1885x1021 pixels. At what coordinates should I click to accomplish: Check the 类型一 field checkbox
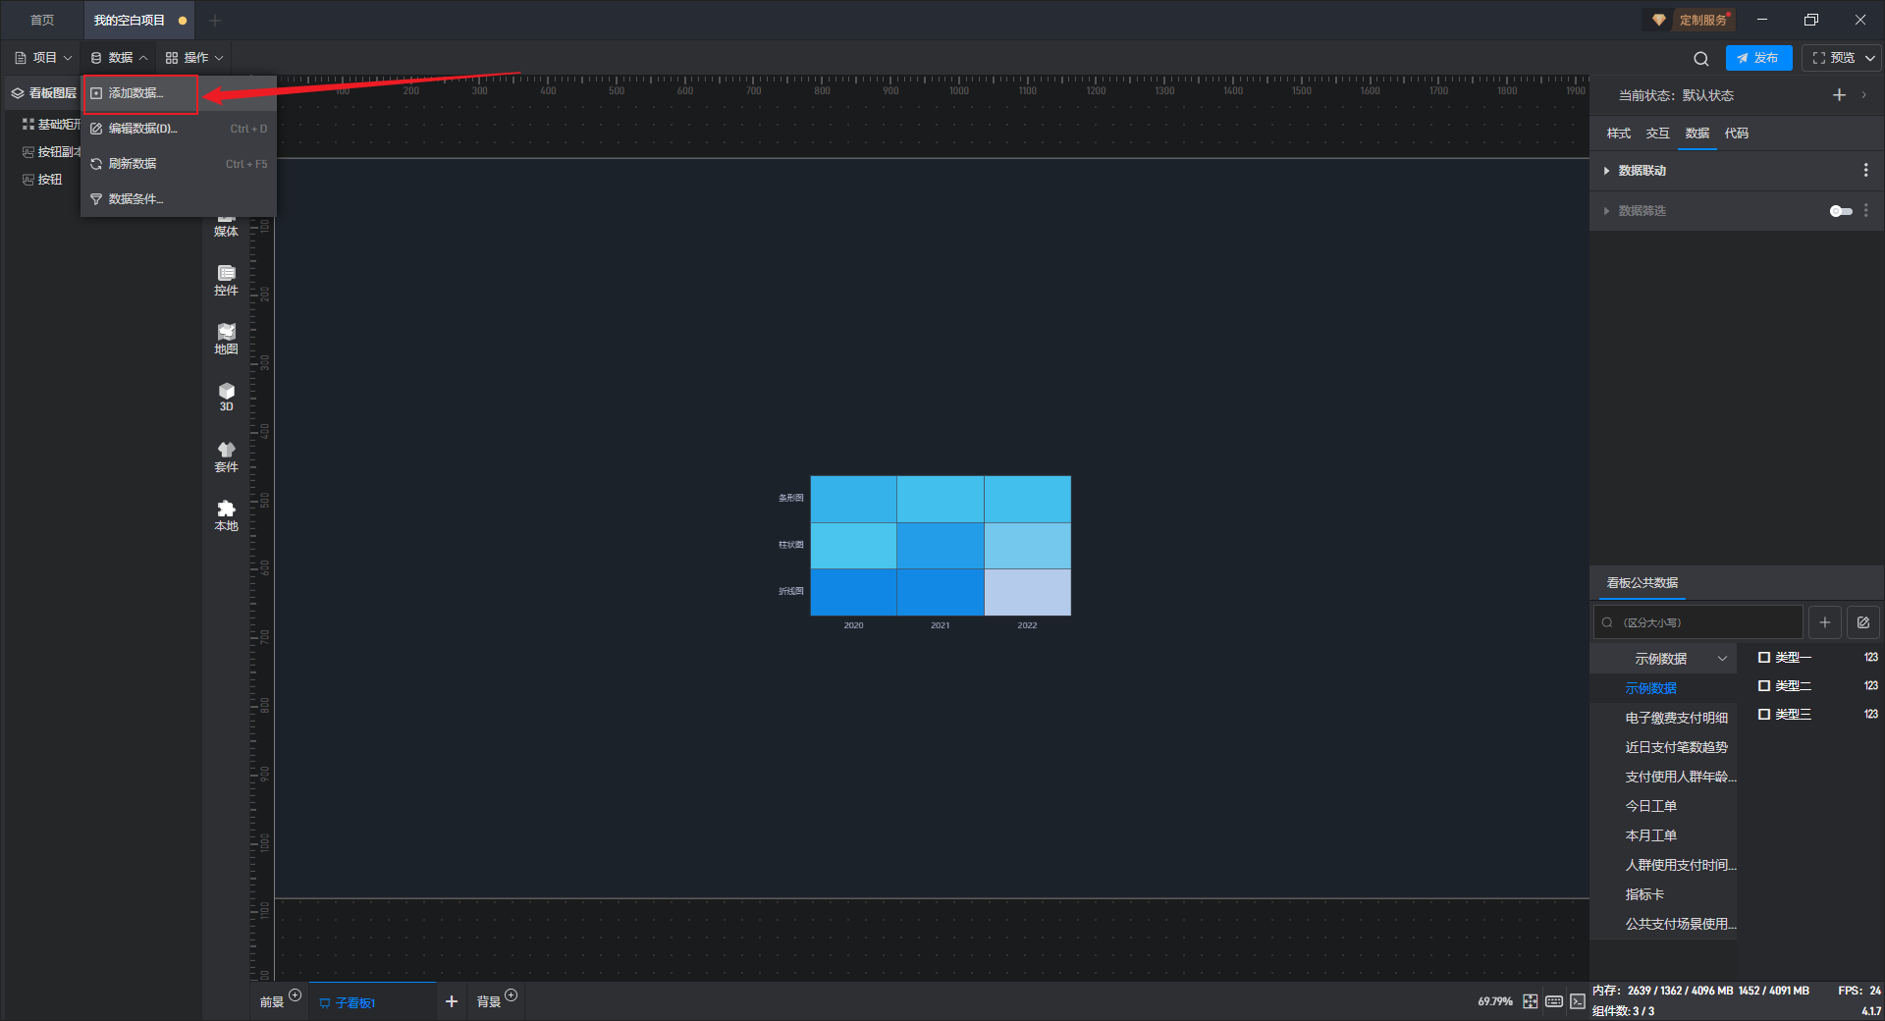click(x=1764, y=658)
